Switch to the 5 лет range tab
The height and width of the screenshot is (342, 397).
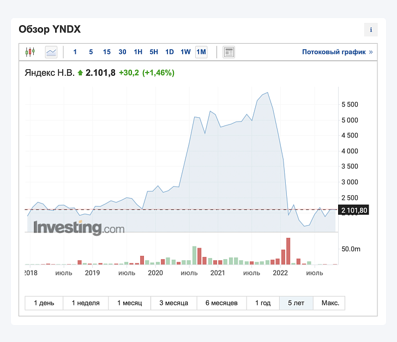[x=296, y=303]
